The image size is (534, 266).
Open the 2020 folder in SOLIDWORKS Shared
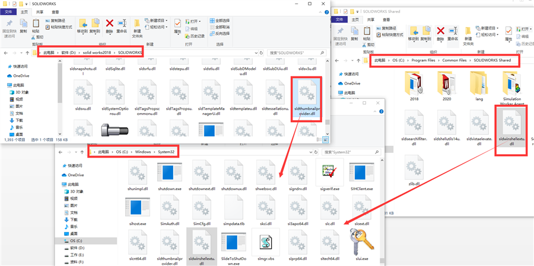coord(446,86)
